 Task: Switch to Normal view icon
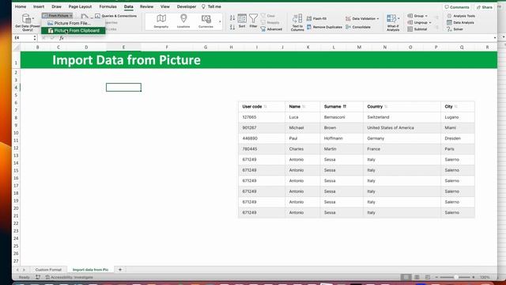click(406, 277)
